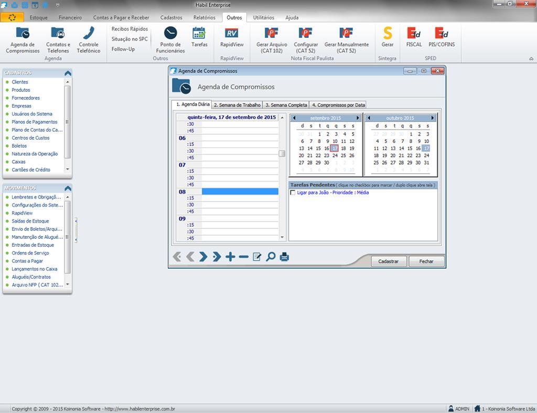Open Contas a Pagar in Movimentos list
Viewport: 537px width, 413px height.
pos(27,261)
